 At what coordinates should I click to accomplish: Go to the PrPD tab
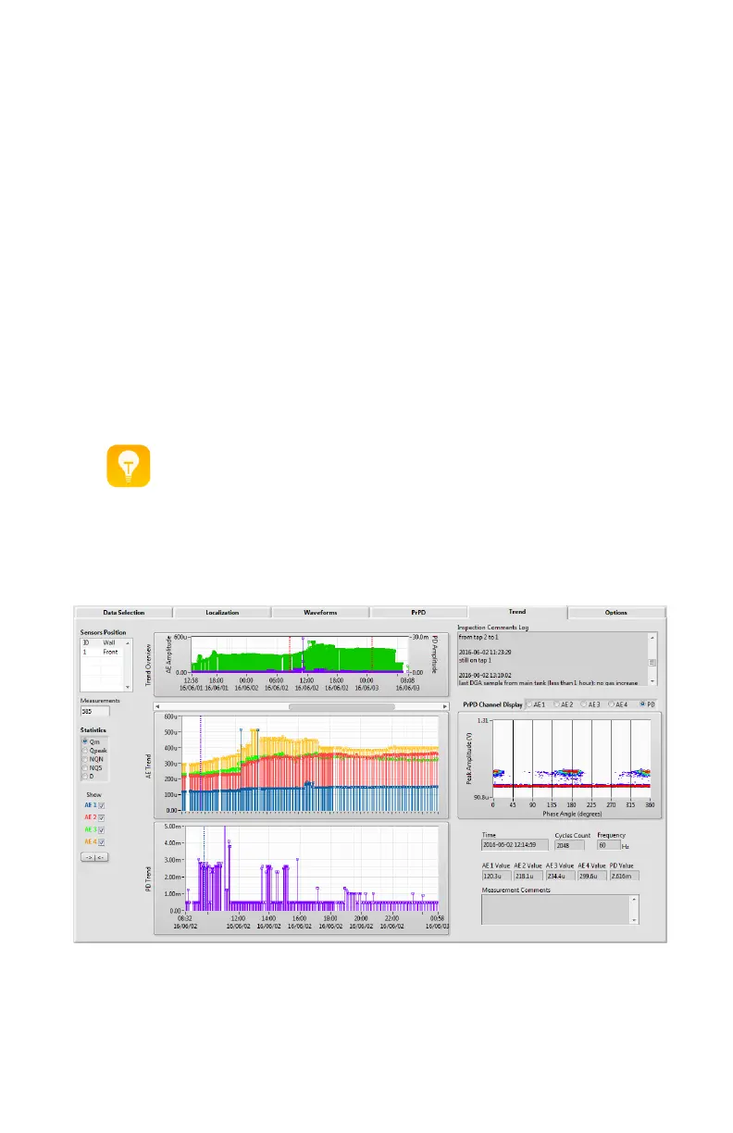(x=418, y=612)
